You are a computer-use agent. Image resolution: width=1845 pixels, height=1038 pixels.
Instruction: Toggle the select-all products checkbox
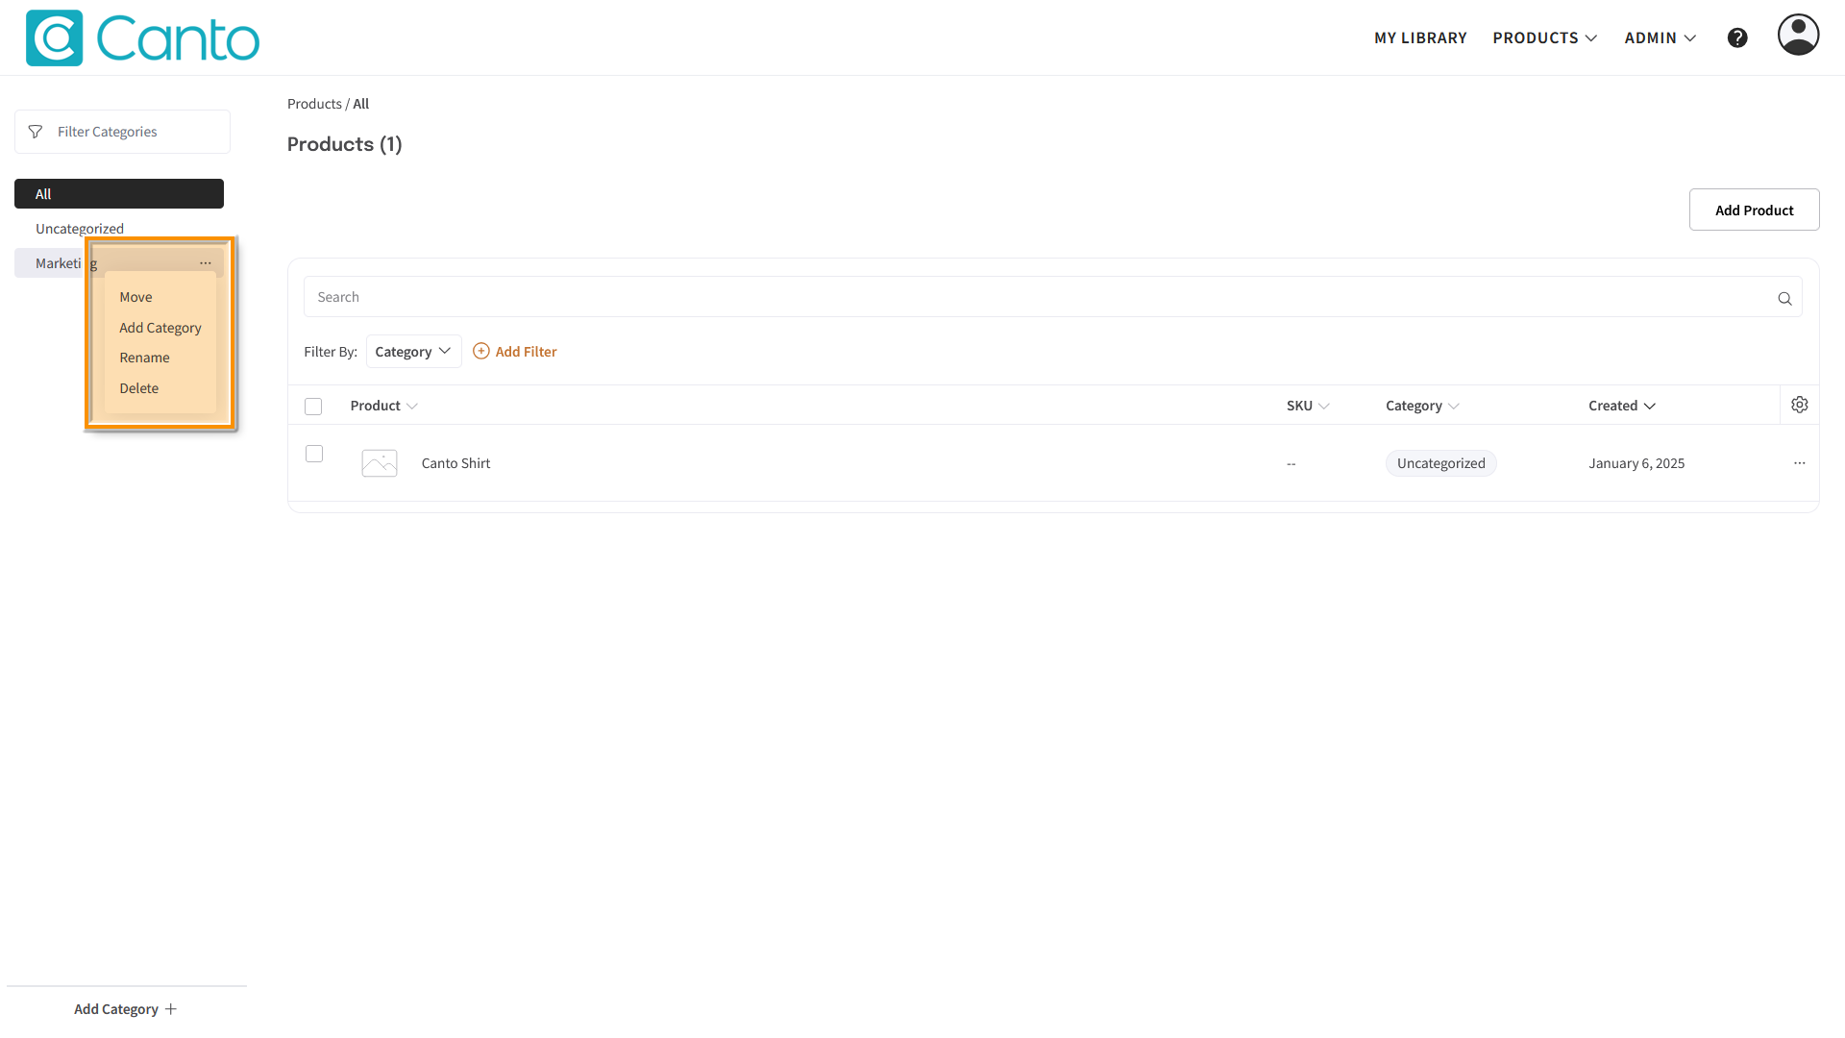pos(313,407)
